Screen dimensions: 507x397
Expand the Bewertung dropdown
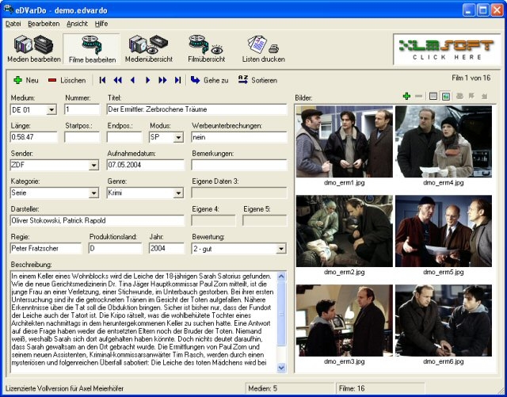(x=281, y=248)
